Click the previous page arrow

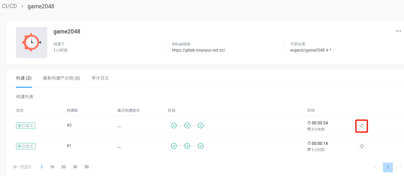(375, 167)
